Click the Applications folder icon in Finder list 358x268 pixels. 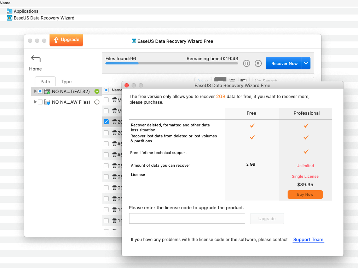pos(9,11)
